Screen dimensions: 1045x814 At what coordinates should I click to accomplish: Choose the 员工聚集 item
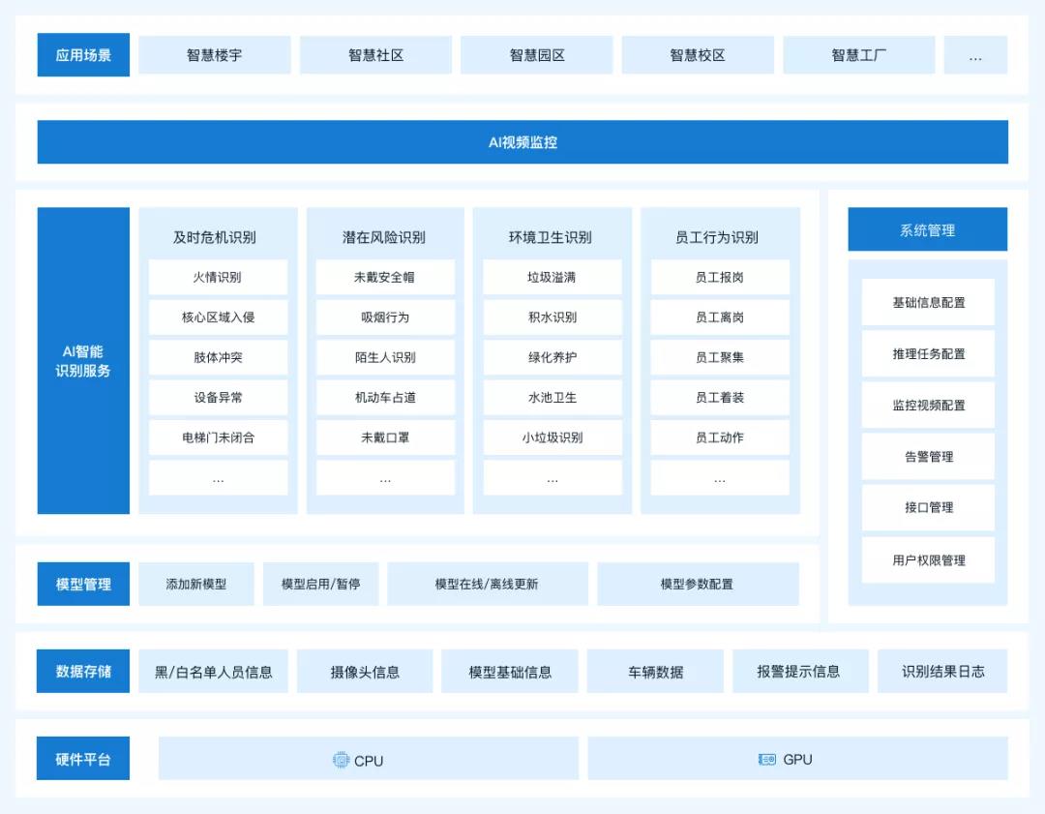720,357
